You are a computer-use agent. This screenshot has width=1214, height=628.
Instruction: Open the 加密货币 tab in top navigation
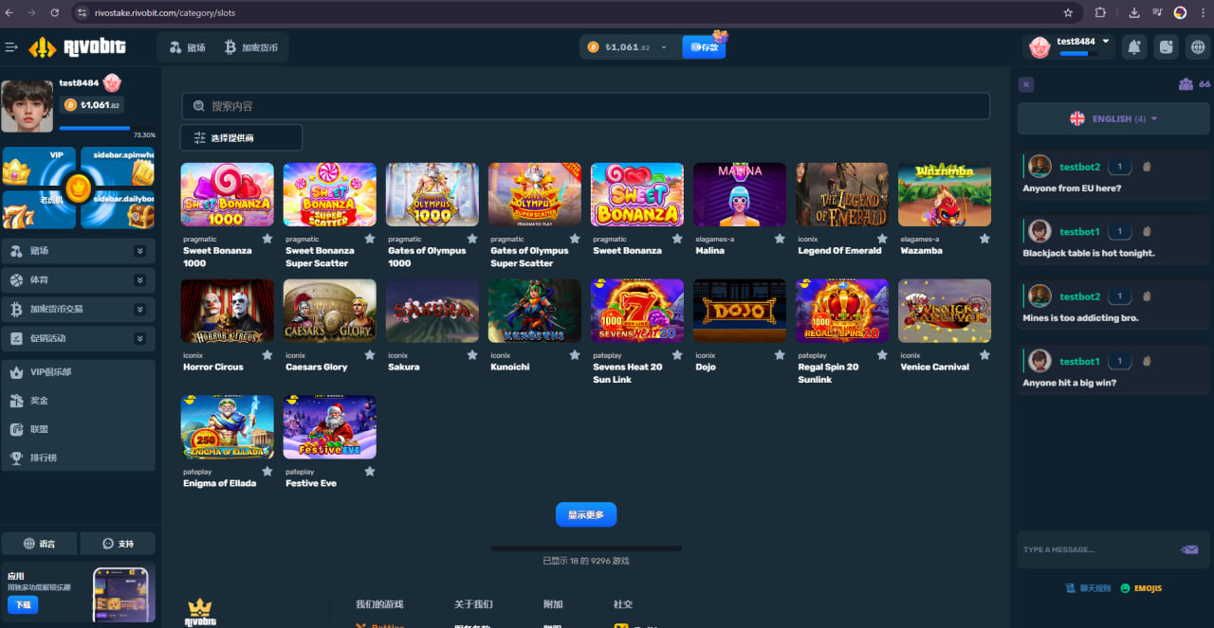point(251,47)
